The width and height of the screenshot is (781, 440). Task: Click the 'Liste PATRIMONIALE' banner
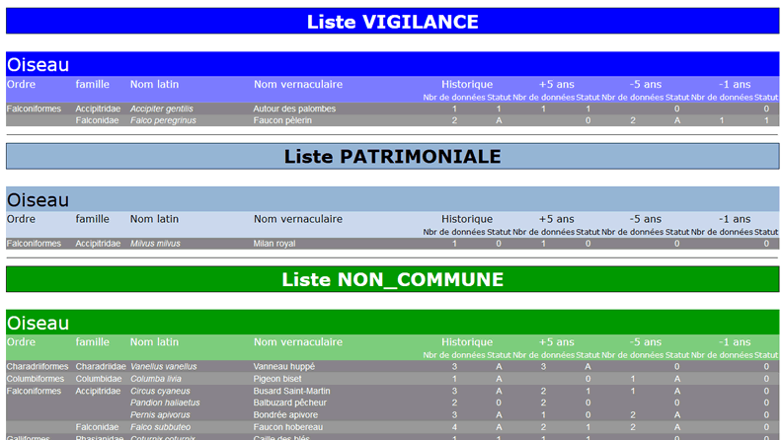tap(393, 156)
